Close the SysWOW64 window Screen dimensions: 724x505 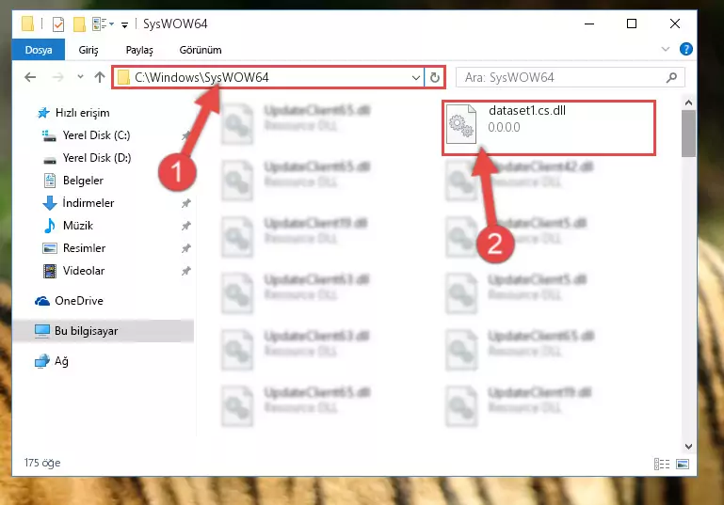tap(675, 24)
